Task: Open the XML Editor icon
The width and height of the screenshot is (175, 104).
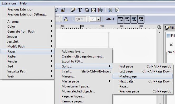Action: (93, 10)
